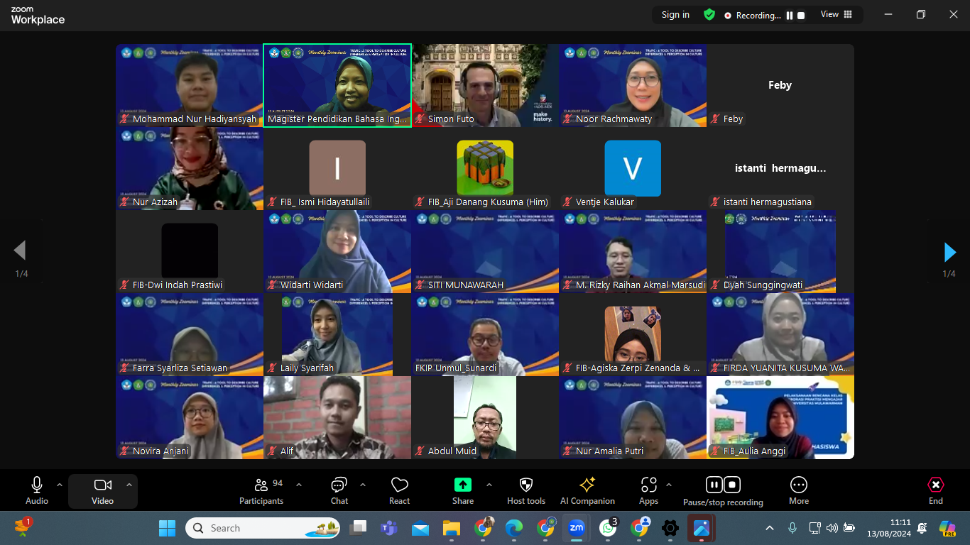Click the Sign in button
970x545 pixels.
[675, 14]
